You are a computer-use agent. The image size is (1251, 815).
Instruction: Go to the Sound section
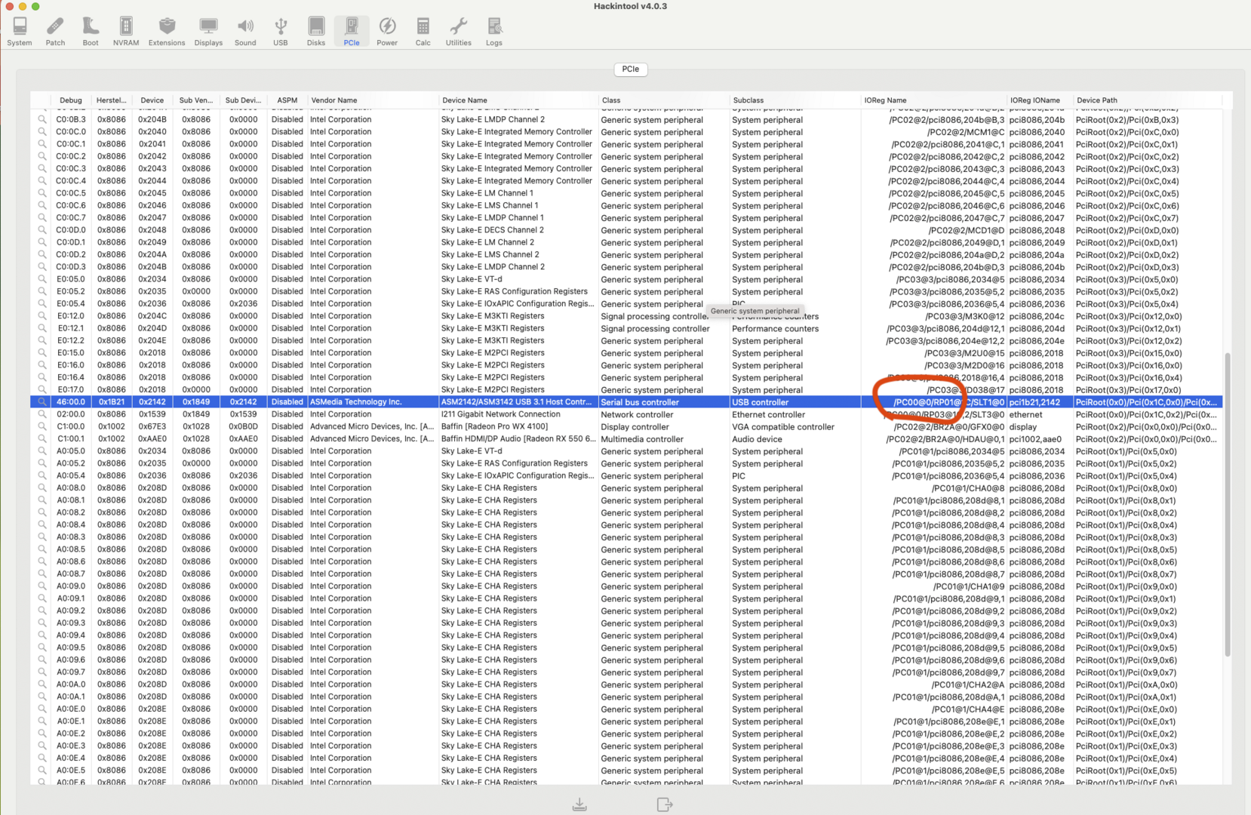(245, 32)
